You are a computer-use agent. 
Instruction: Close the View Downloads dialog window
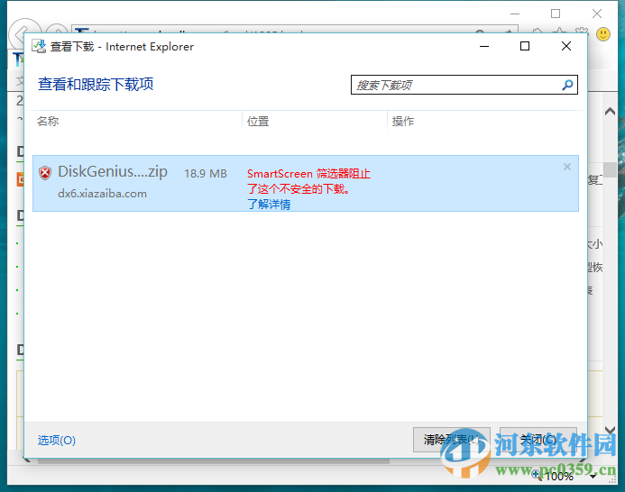click(566, 46)
